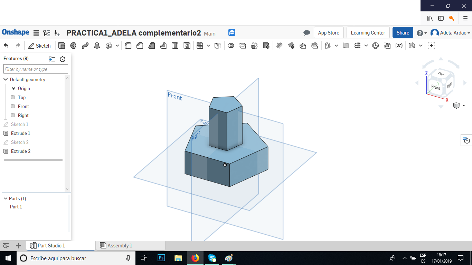Screen dimensions: 472x265
Task: Open the Loft tool
Action: pos(97,46)
